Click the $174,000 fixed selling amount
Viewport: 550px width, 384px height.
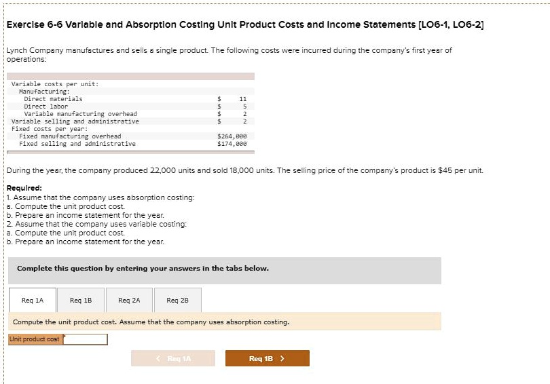click(x=232, y=144)
